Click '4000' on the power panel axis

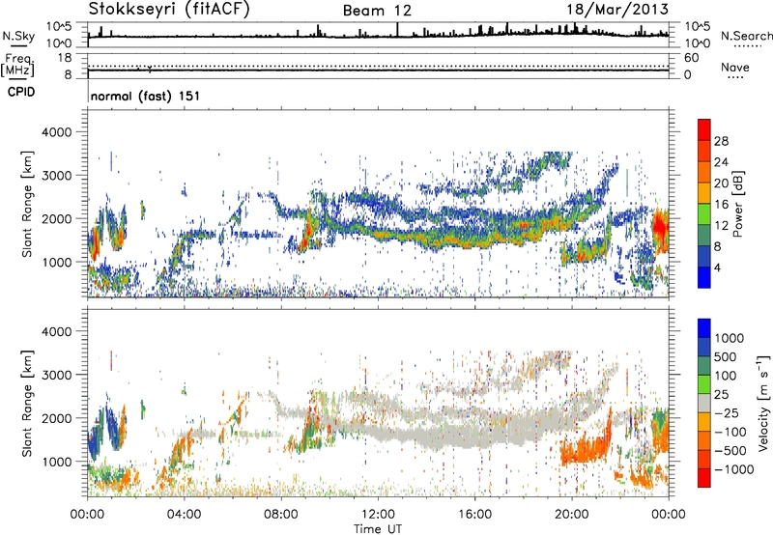coord(56,132)
